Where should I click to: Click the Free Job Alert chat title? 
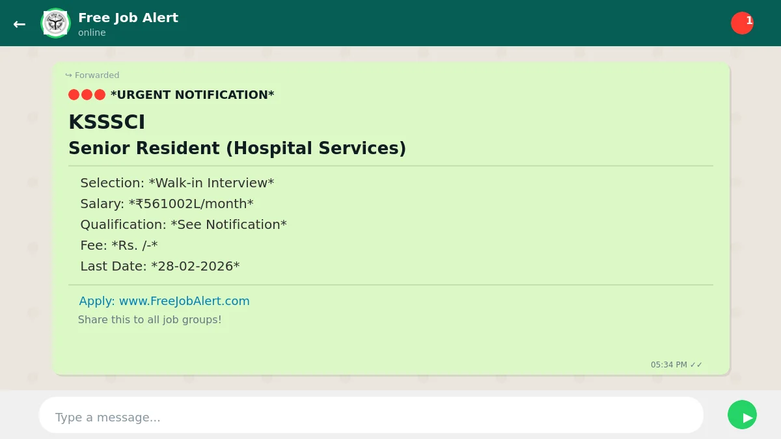(x=128, y=18)
